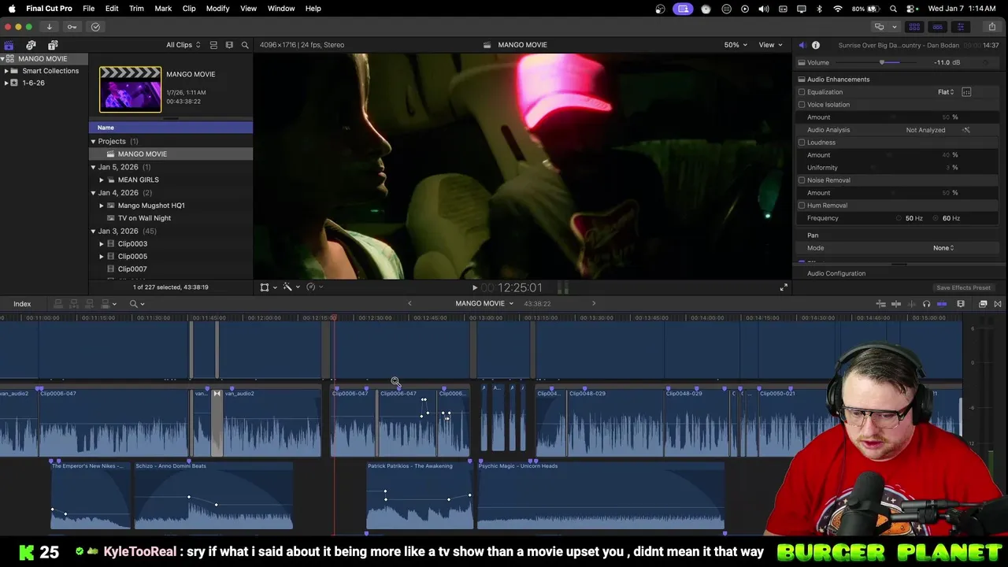Viewport: 1008px width, 567px height.
Task: Select the 50 Hz frequency radio button
Action: [x=899, y=218]
